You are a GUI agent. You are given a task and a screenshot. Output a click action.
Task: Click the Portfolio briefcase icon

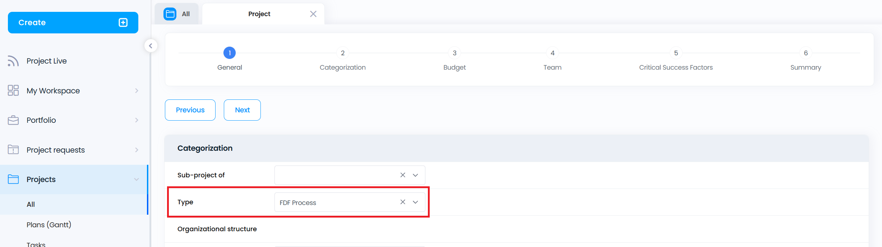pos(13,120)
